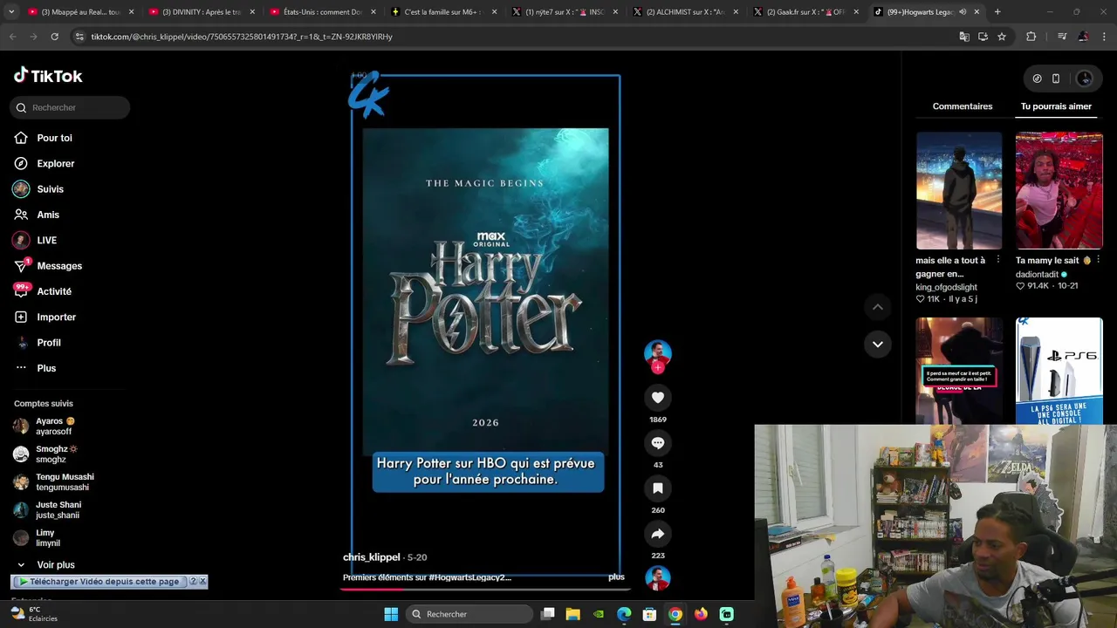The width and height of the screenshot is (1117, 628).
Task: Open a new browser tab
Action: (997, 12)
